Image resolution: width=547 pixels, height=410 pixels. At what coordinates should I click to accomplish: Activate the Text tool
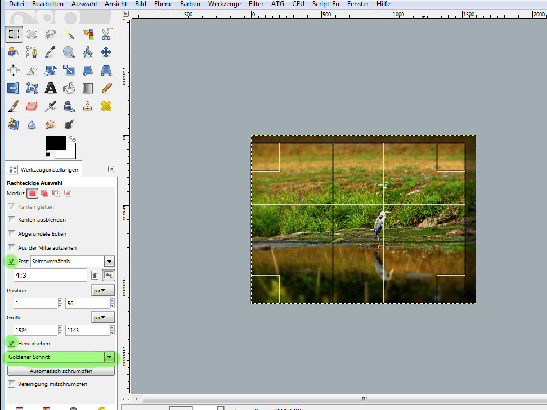51,88
